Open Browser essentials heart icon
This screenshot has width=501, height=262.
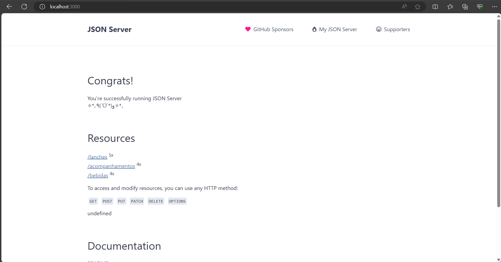480,7
